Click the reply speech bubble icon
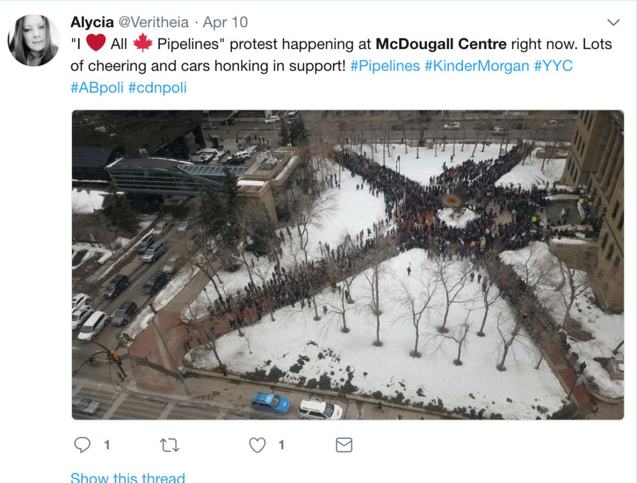The height and width of the screenshot is (483, 637). (82, 445)
